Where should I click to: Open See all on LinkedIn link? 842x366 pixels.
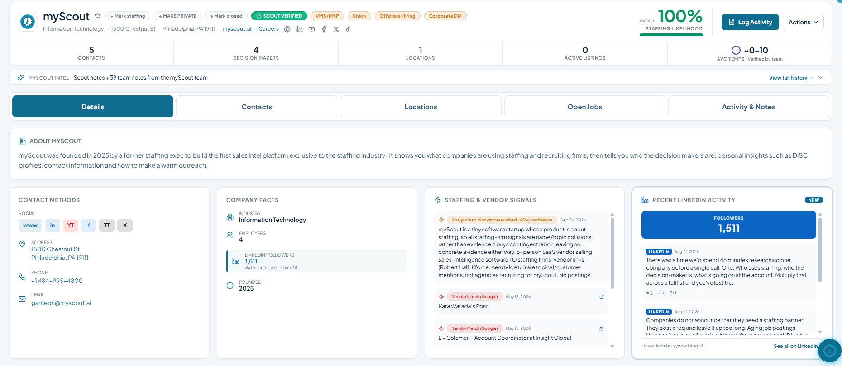tap(795, 346)
